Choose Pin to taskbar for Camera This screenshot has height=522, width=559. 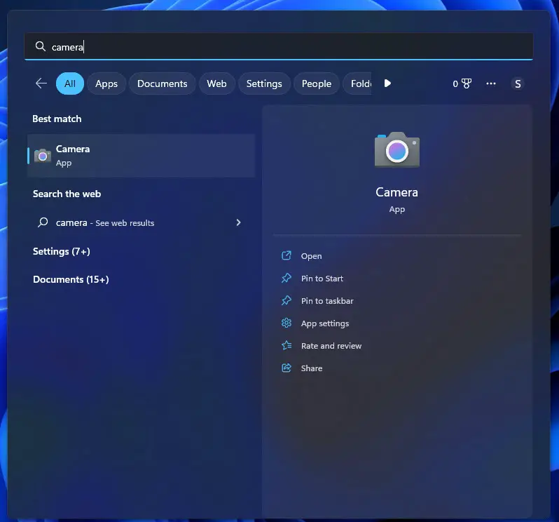pyautogui.click(x=327, y=301)
